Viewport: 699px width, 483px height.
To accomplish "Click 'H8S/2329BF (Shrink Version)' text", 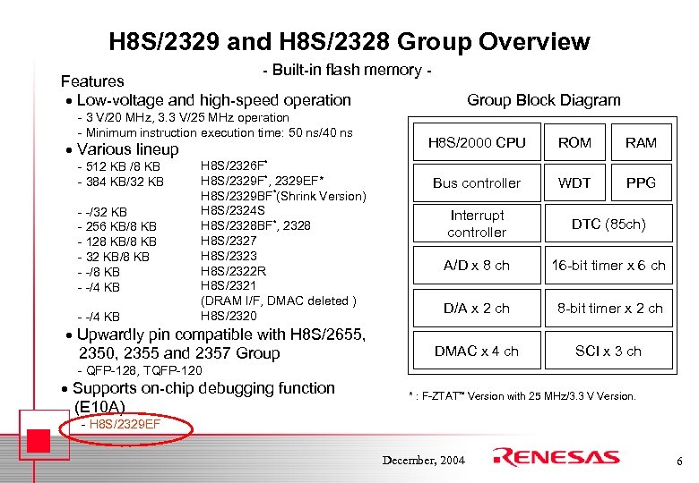I will point(283,196).
